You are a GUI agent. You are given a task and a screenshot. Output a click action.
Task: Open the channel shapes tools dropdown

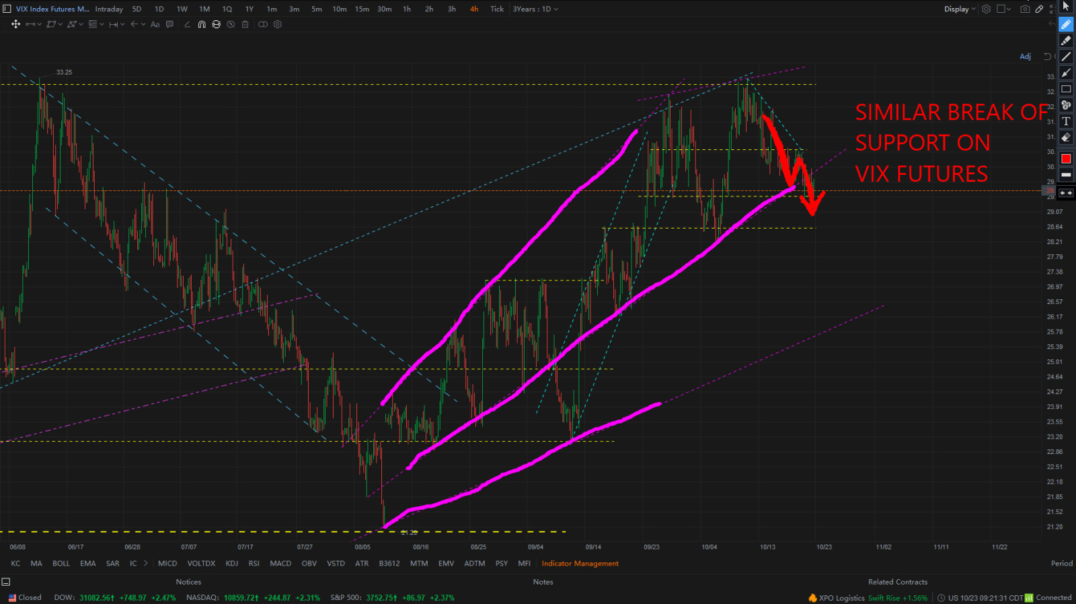[x=54, y=24]
